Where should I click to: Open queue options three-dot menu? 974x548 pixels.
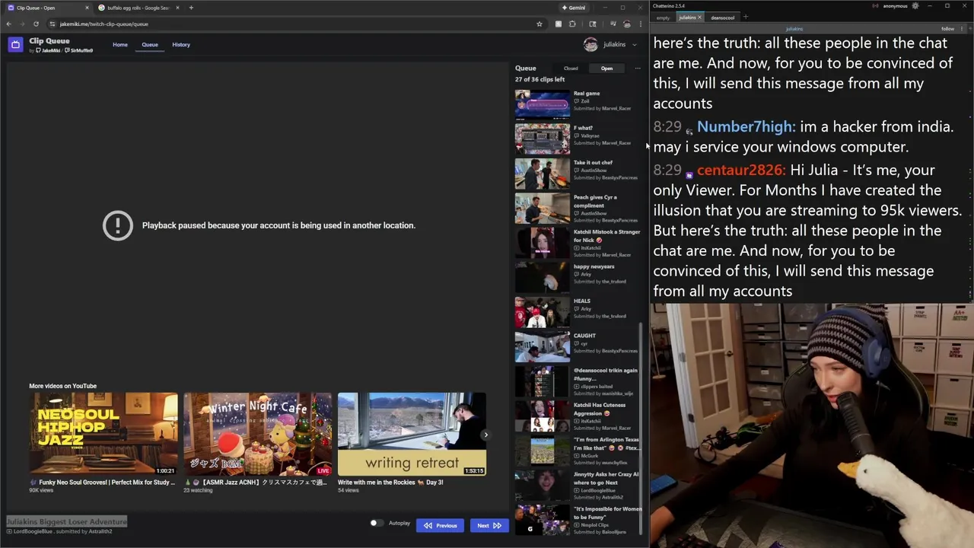coord(638,68)
